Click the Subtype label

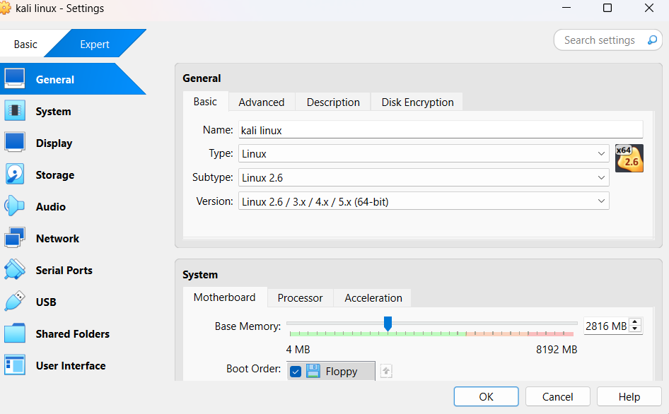click(x=212, y=177)
